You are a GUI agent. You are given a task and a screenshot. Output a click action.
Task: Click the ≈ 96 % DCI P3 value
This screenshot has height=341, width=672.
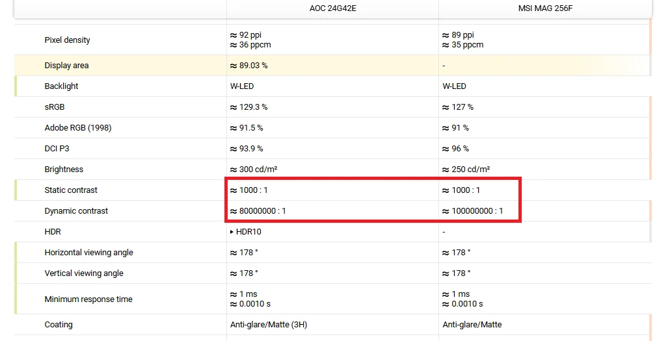[455, 149]
